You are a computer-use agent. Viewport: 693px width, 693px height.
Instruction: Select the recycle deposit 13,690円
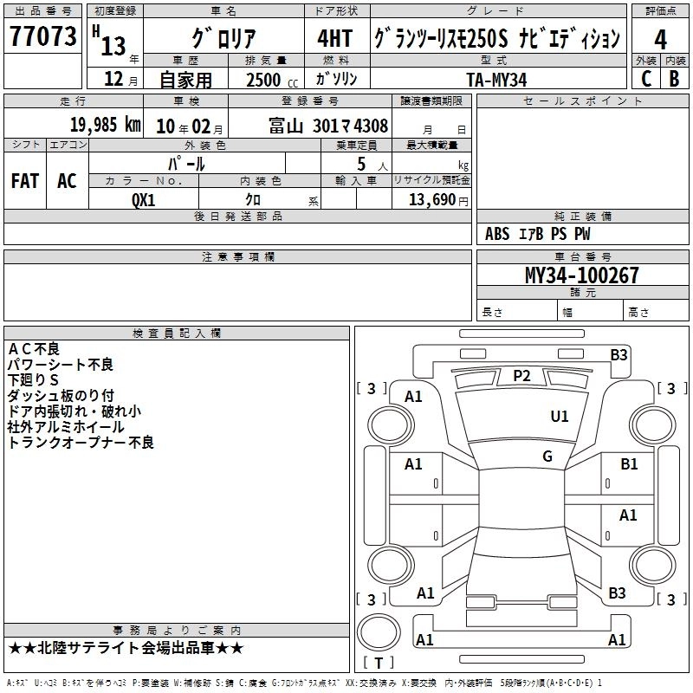pos(438,199)
